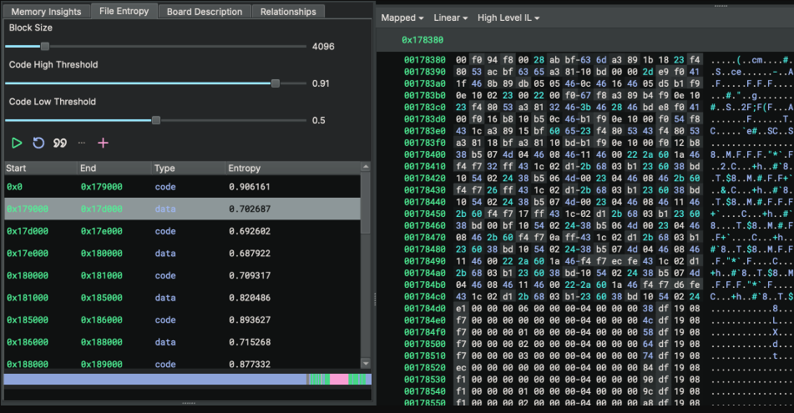Image resolution: width=794 pixels, height=413 pixels.
Task: Click hex address 00178450
Action: (x=425, y=214)
